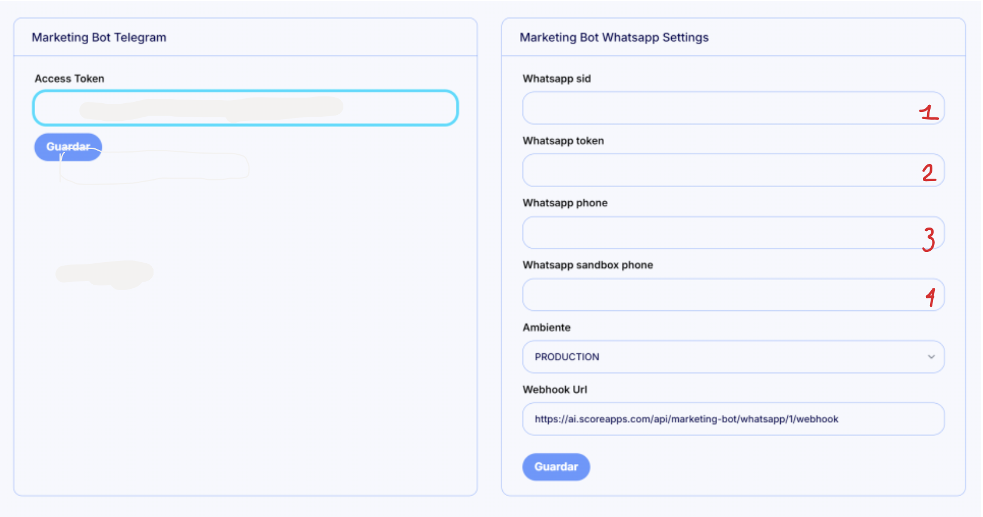Click the Access Token label
The width and height of the screenshot is (983, 517).
pos(69,79)
